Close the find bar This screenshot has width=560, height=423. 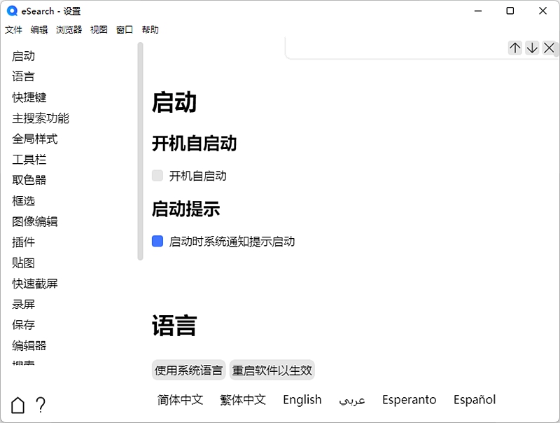[549, 48]
